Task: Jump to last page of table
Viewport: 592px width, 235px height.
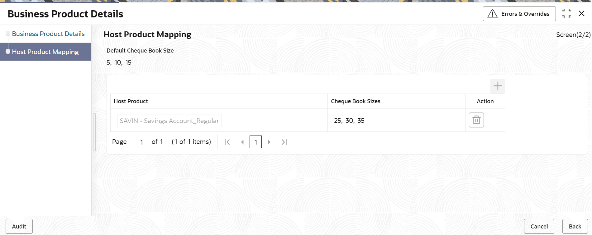Action: (x=284, y=142)
